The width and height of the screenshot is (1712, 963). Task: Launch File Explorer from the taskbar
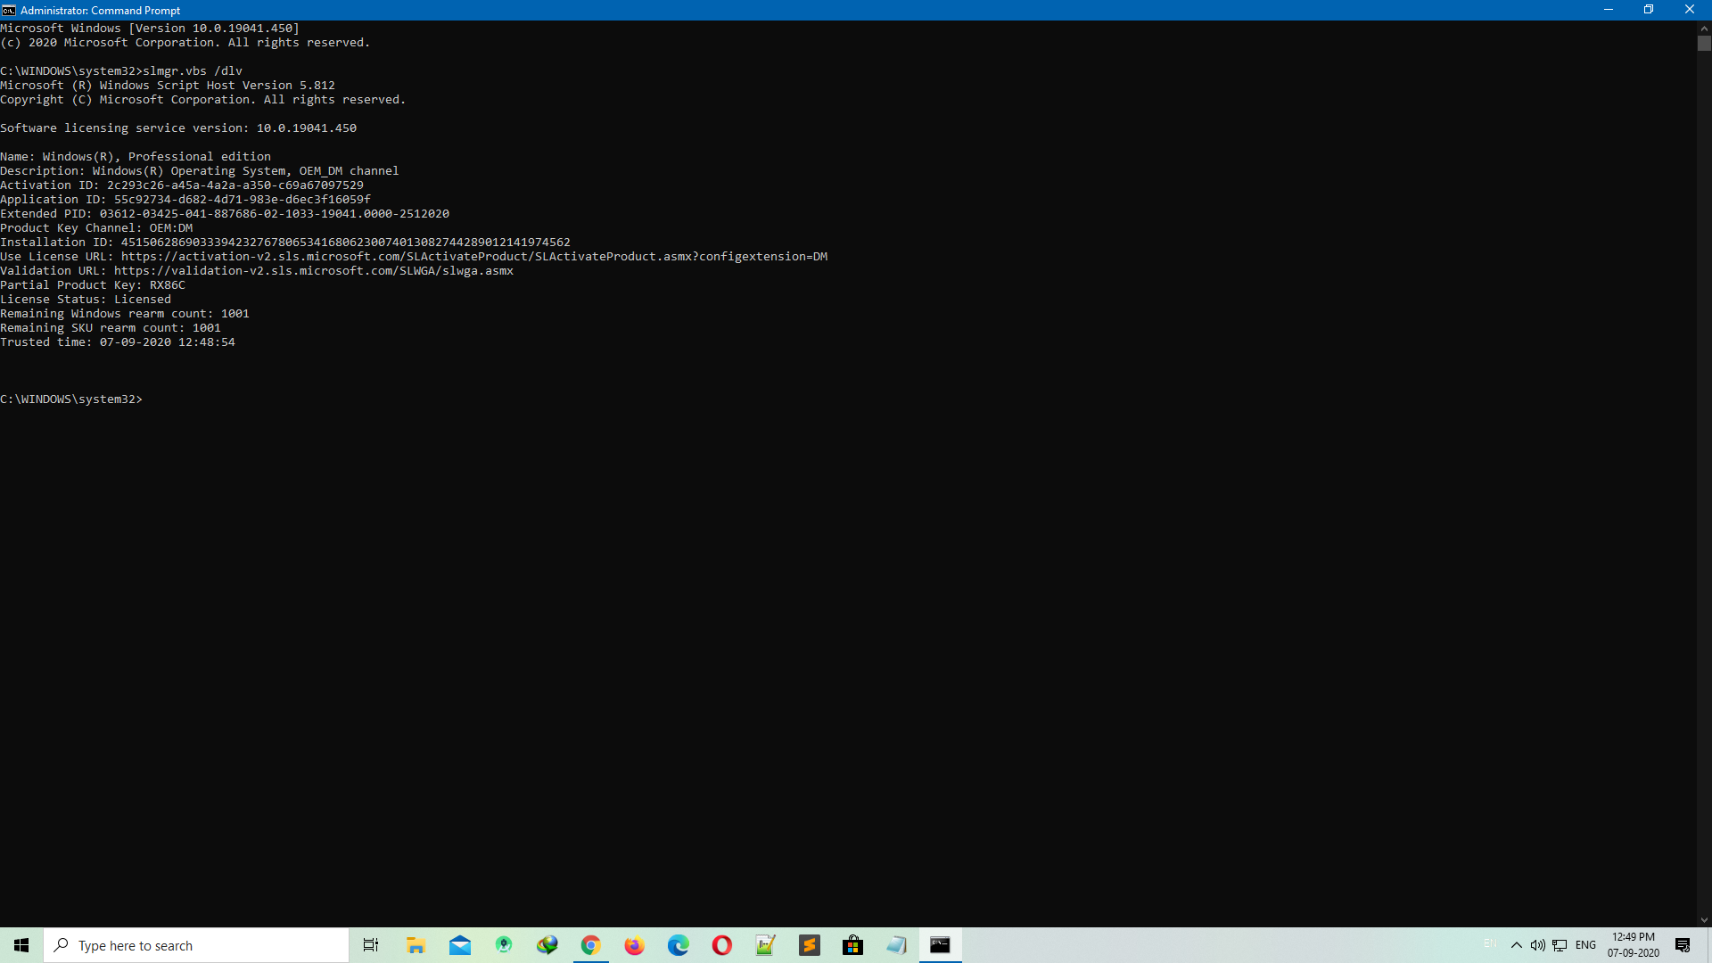(416, 945)
